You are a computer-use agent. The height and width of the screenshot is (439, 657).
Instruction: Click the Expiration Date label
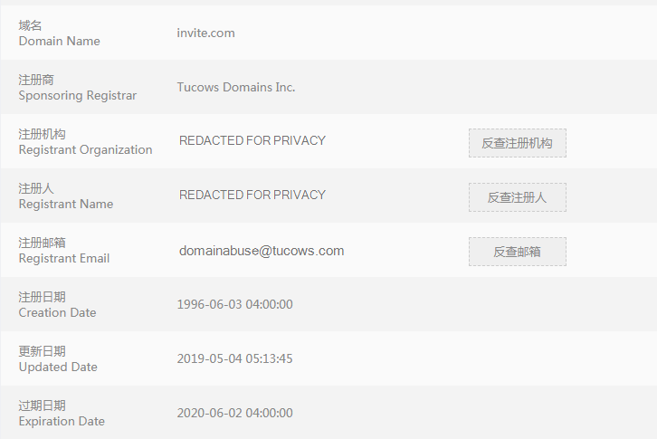pyautogui.click(x=62, y=422)
